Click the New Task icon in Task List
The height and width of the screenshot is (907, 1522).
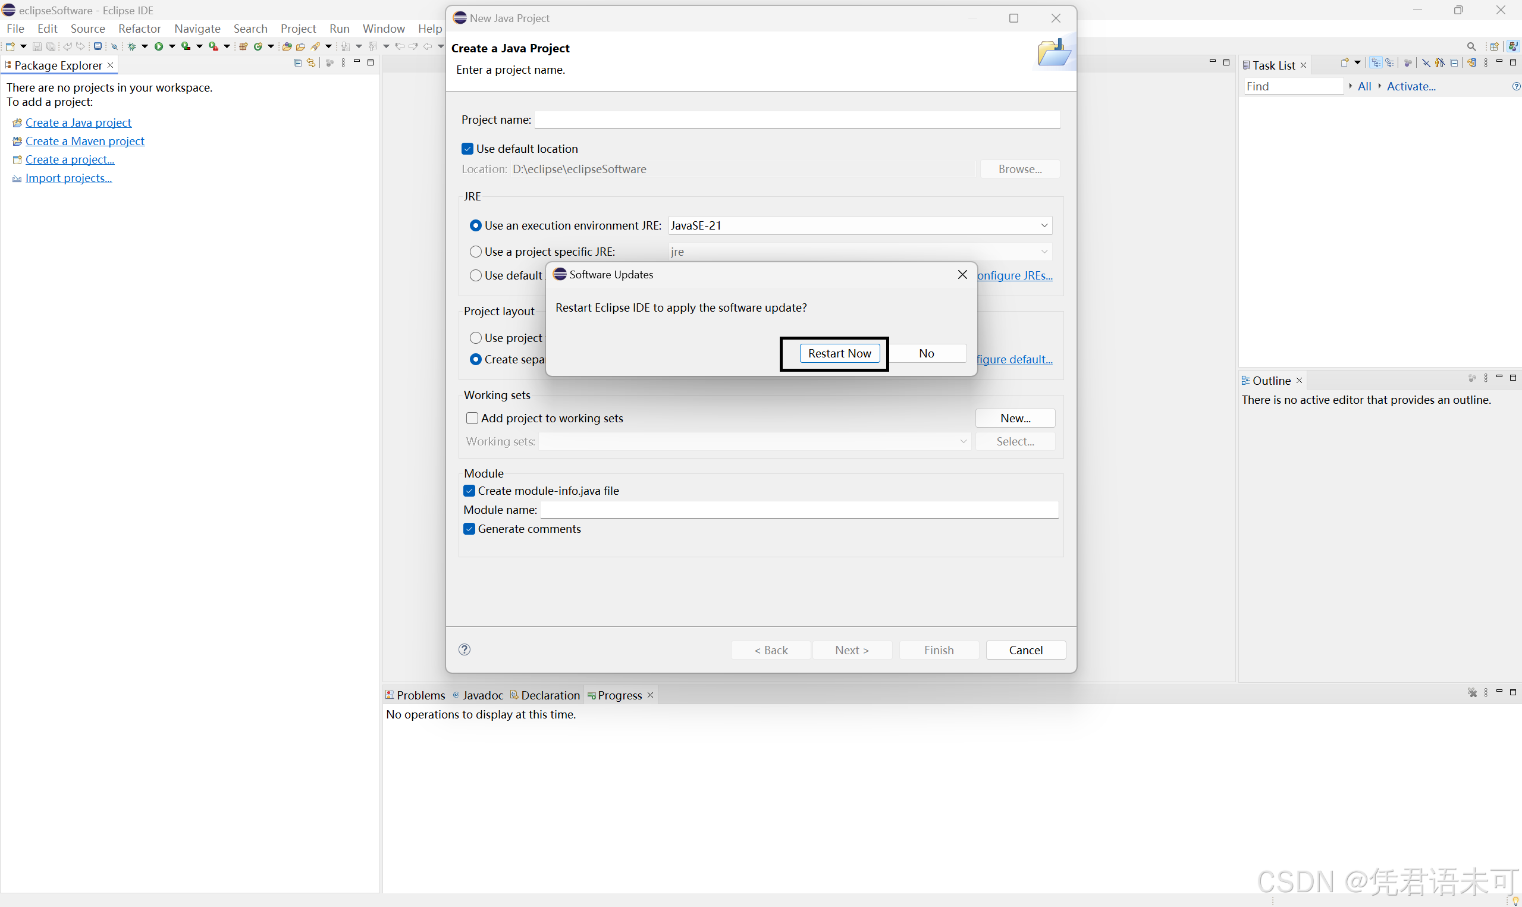tap(1345, 62)
